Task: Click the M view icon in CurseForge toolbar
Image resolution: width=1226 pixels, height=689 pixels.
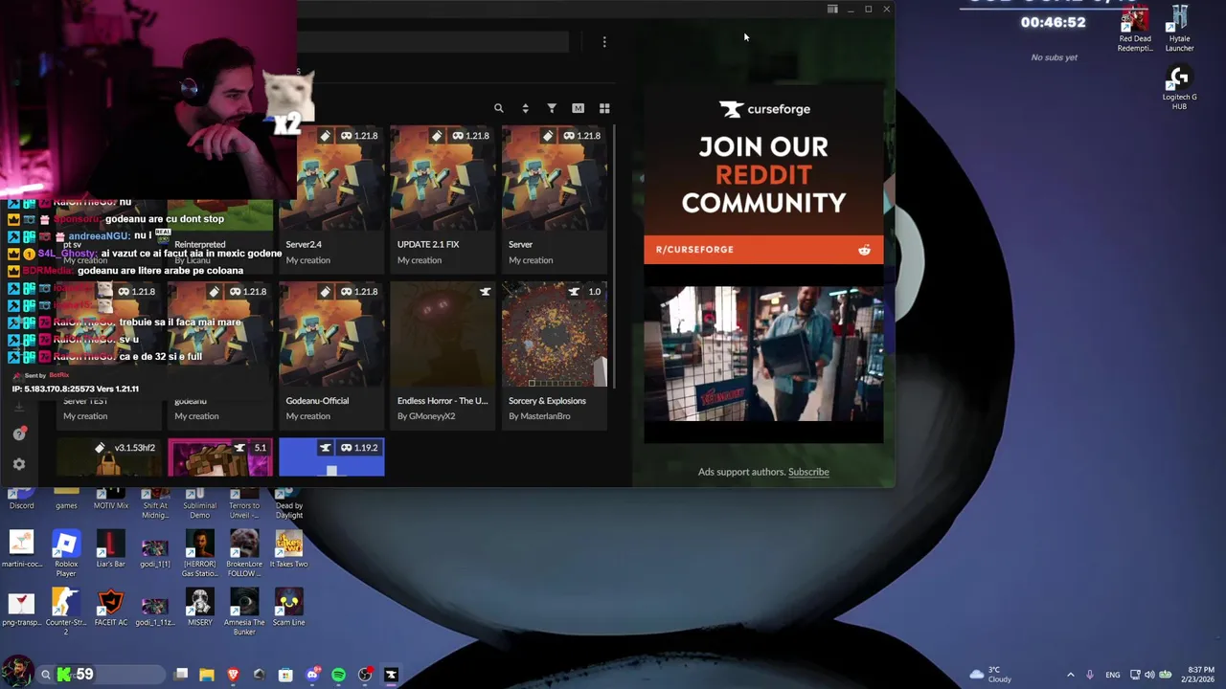Action: point(578,108)
